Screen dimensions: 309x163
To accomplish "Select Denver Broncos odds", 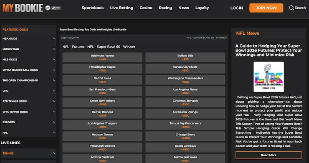I will coord(102,113).
